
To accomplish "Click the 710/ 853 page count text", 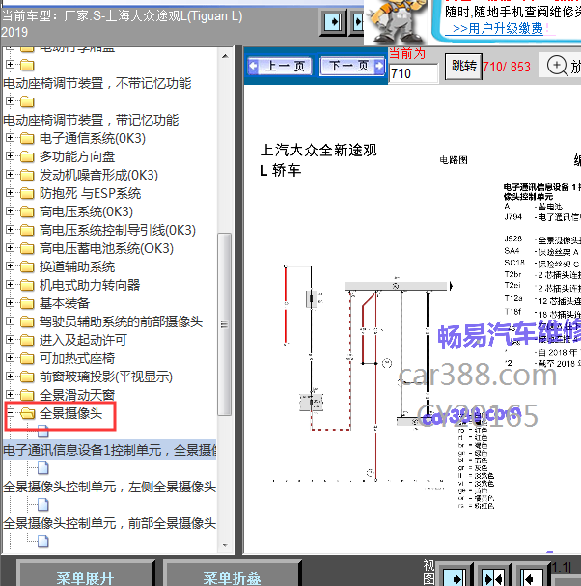I will [x=507, y=67].
